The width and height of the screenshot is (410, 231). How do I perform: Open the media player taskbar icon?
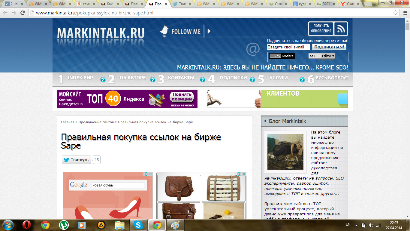[82, 225]
